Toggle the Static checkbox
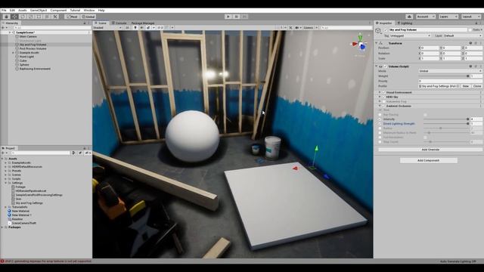This screenshot has height=272, width=484. 470,30
